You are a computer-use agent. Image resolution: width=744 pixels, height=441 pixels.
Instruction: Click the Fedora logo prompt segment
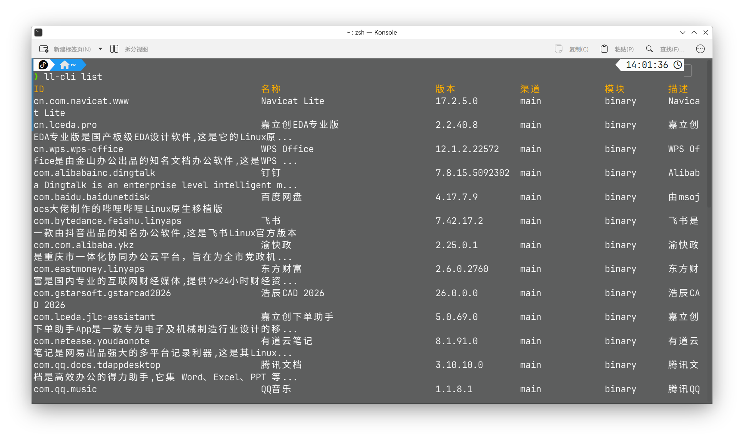[x=43, y=65]
